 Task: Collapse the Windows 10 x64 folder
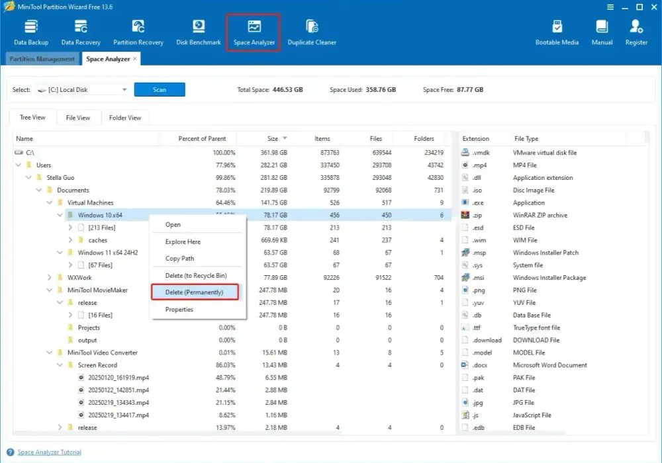click(x=60, y=215)
